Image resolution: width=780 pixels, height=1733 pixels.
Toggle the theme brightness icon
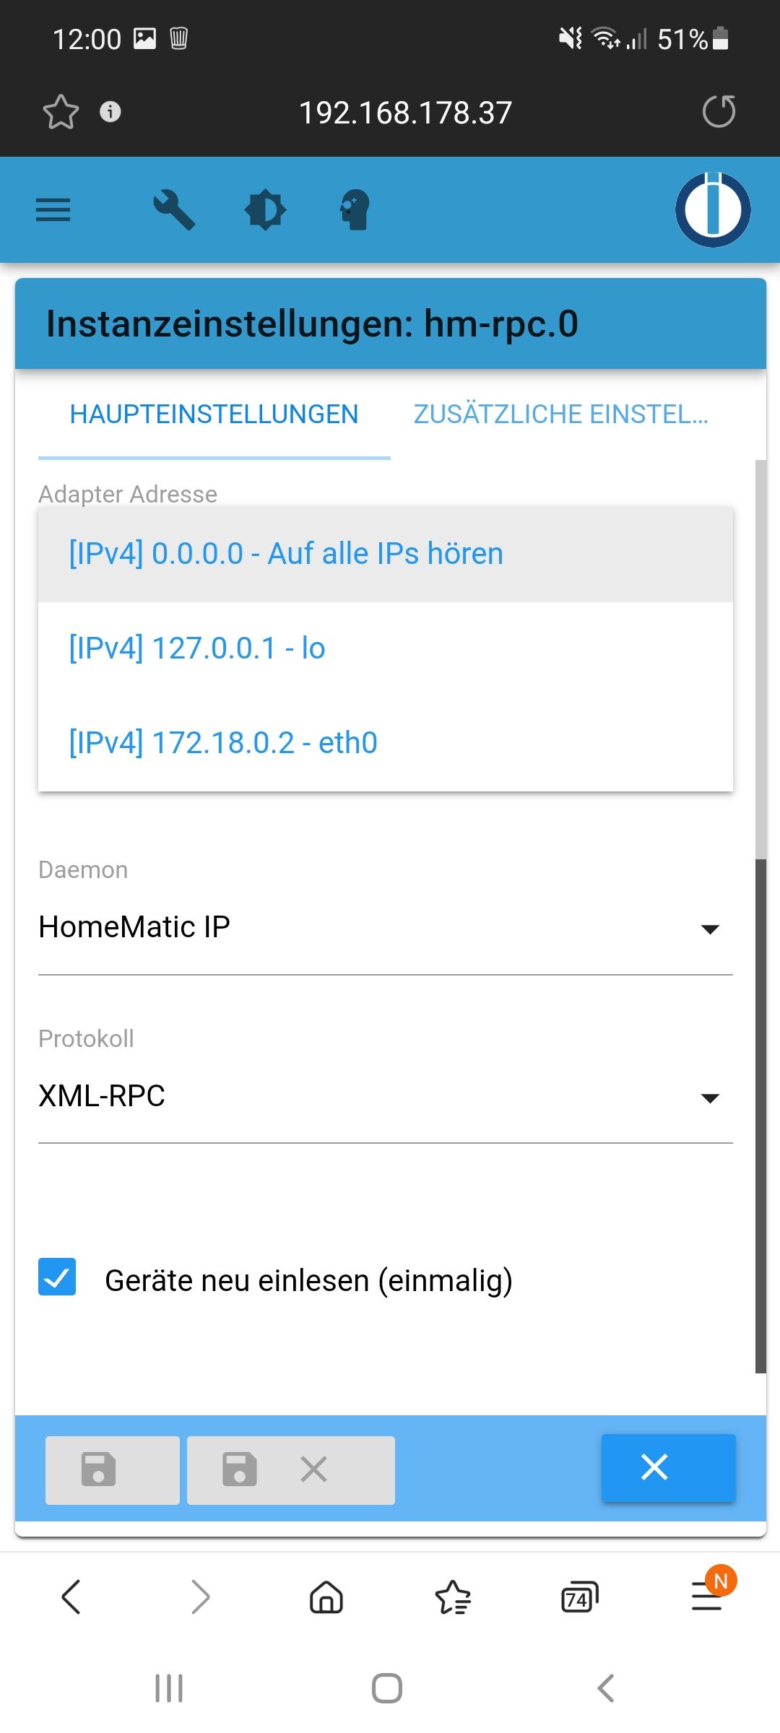[x=265, y=210]
